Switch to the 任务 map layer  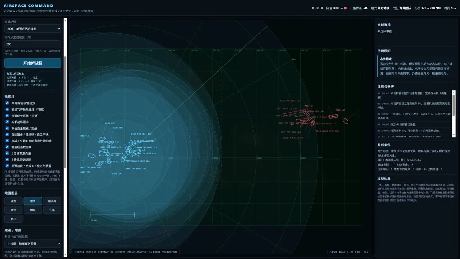point(52,210)
